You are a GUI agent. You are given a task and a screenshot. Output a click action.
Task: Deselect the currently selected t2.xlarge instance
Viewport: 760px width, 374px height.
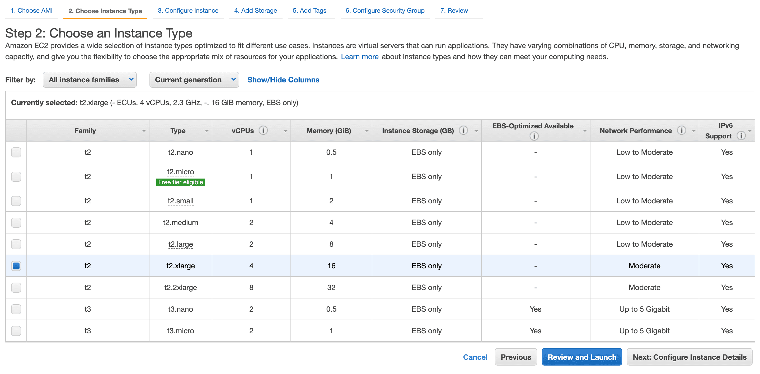(x=16, y=266)
